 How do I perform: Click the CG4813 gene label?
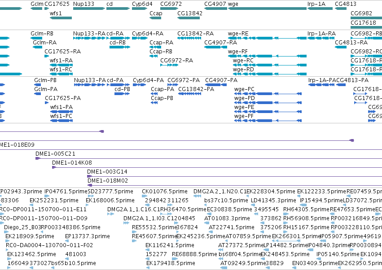[346, 4]
